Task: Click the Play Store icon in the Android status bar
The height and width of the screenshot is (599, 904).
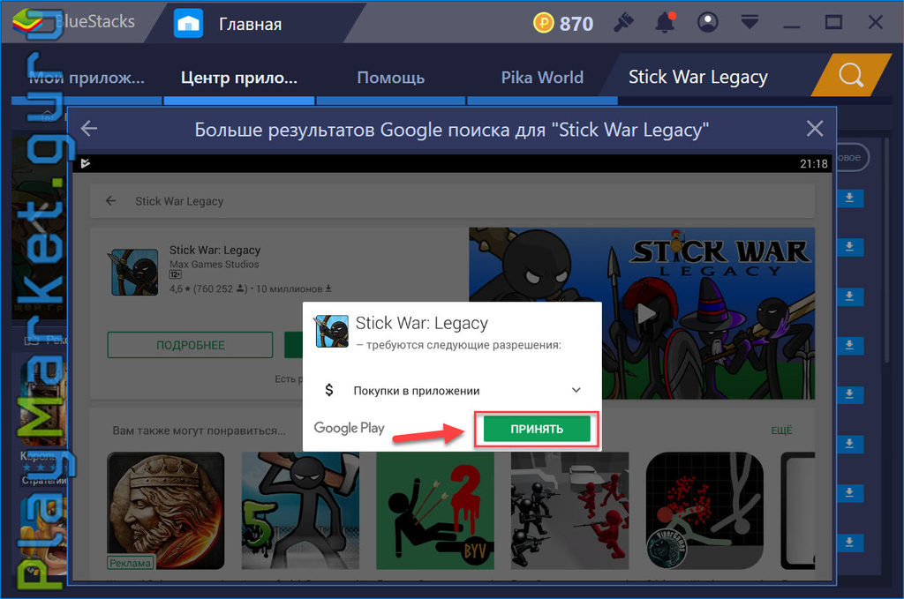Action: point(86,163)
